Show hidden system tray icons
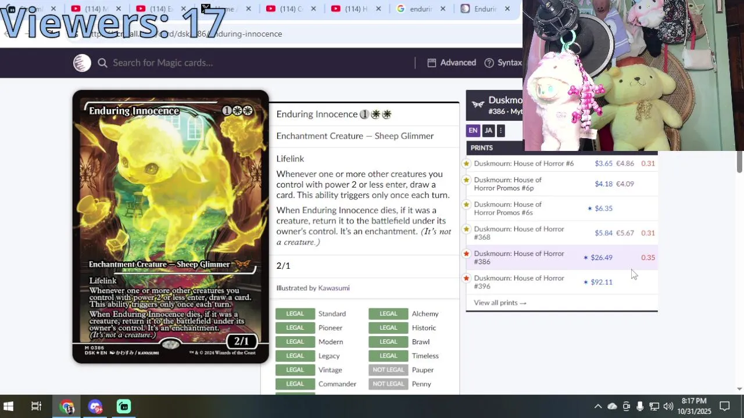The height and width of the screenshot is (418, 744). pyautogui.click(x=598, y=406)
